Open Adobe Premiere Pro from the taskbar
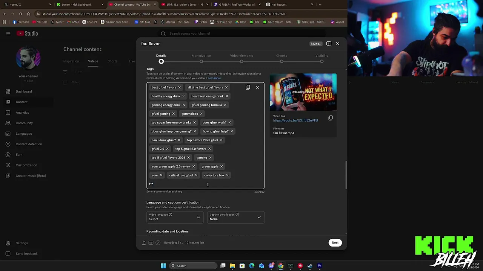This screenshot has width=483, height=271. (320, 266)
